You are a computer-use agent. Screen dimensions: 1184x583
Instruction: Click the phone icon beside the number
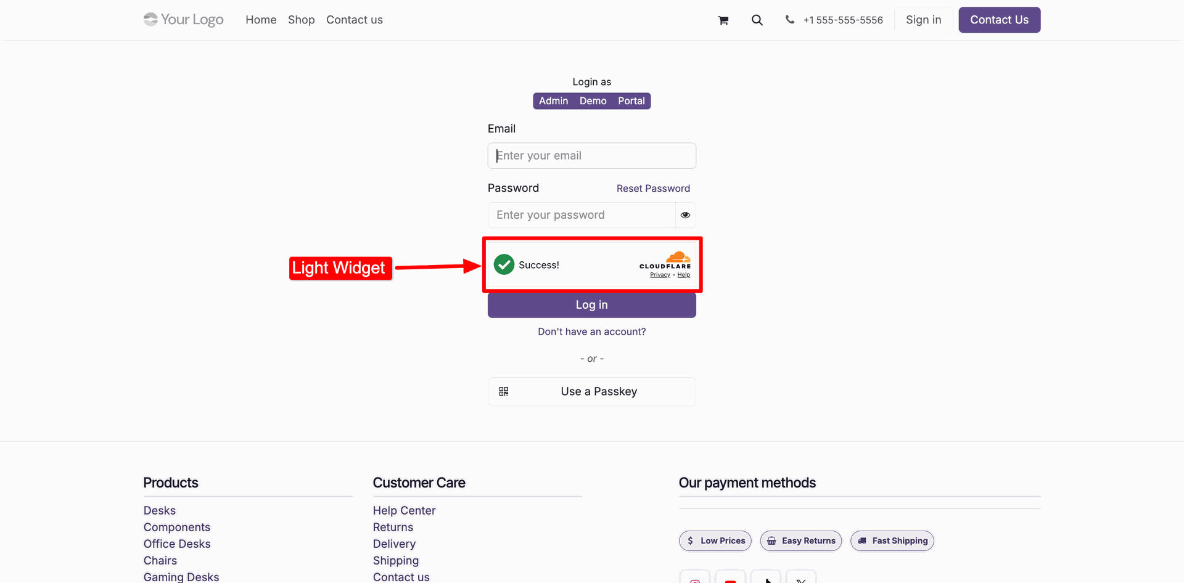[x=789, y=20]
